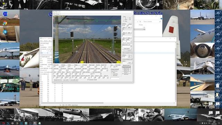Viewport: 222px width, 125px height.
Task: Click the volume icon in the system tray
Action: pos(207,123)
